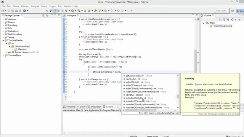Image resolution: width=244 pixels, height=137 pixels.
Task: Click the Previous Annotation toolbar icon
Action: coord(112,11)
